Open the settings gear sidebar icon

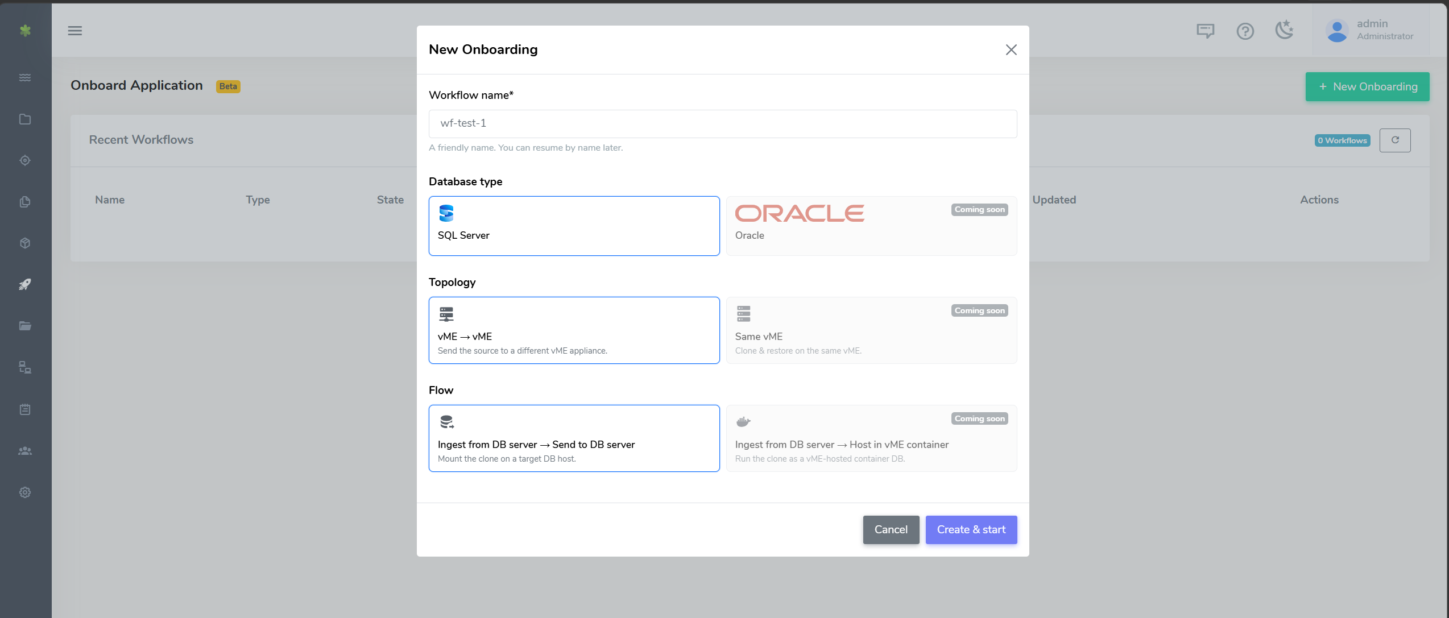(x=25, y=492)
